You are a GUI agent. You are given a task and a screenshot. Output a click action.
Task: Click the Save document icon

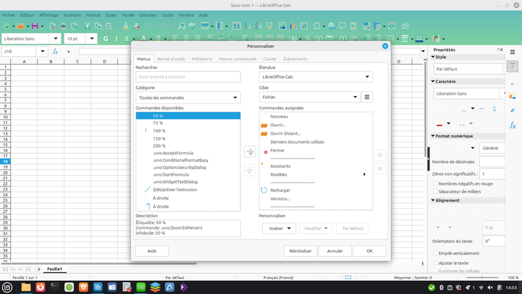(x=35, y=26)
